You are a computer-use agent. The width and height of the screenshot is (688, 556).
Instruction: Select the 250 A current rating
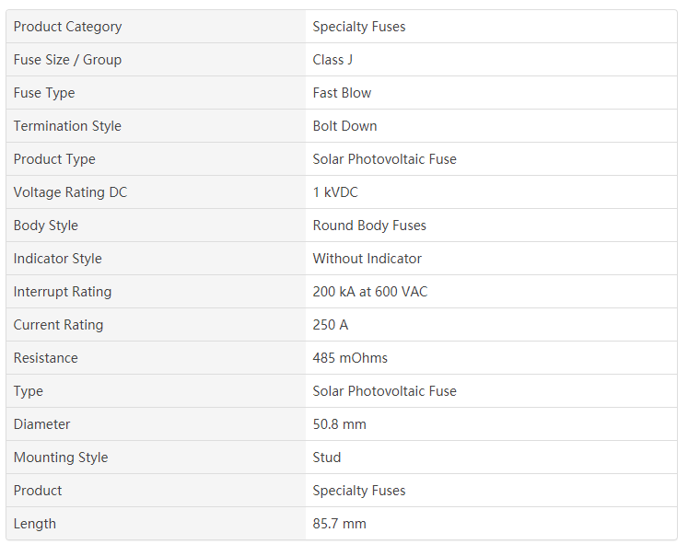(331, 325)
